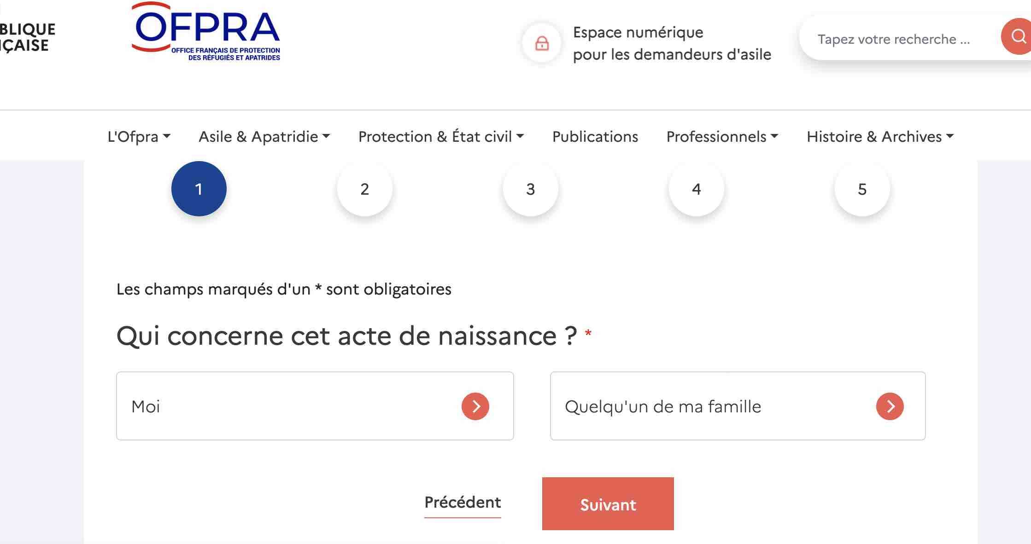Screen dimensions: 1031x544
Task: Go to step 2 circle
Action: tap(365, 189)
